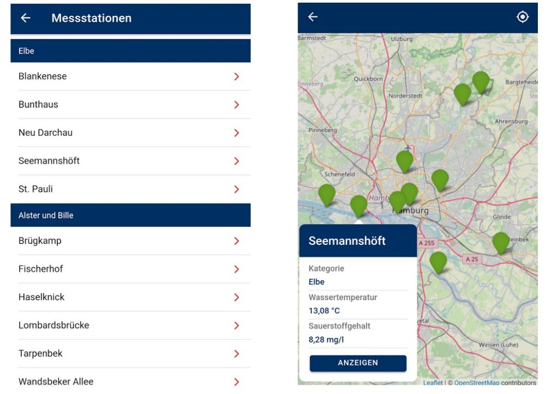Click the Elbe section header
This screenshot has height=394, width=558.
coord(131,51)
